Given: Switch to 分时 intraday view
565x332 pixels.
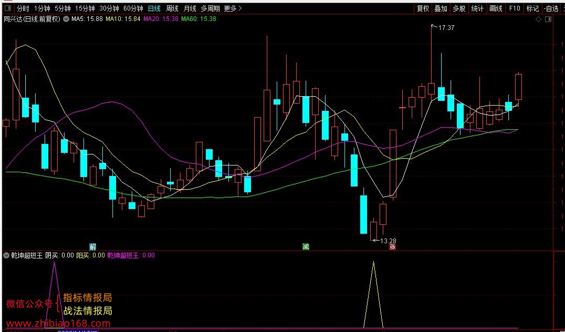Looking at the screenshot, I should coord(23,8).
